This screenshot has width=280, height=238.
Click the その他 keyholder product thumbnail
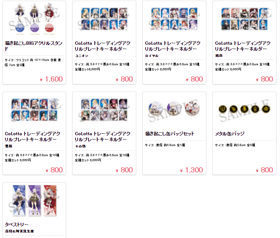[x=104, y=110]
